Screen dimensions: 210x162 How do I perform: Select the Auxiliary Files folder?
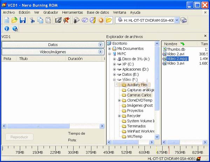click(x=137, y=85)
